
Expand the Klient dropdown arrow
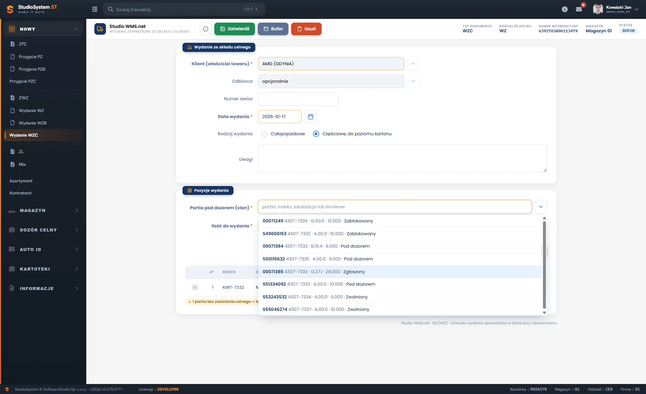pos(413,64)
